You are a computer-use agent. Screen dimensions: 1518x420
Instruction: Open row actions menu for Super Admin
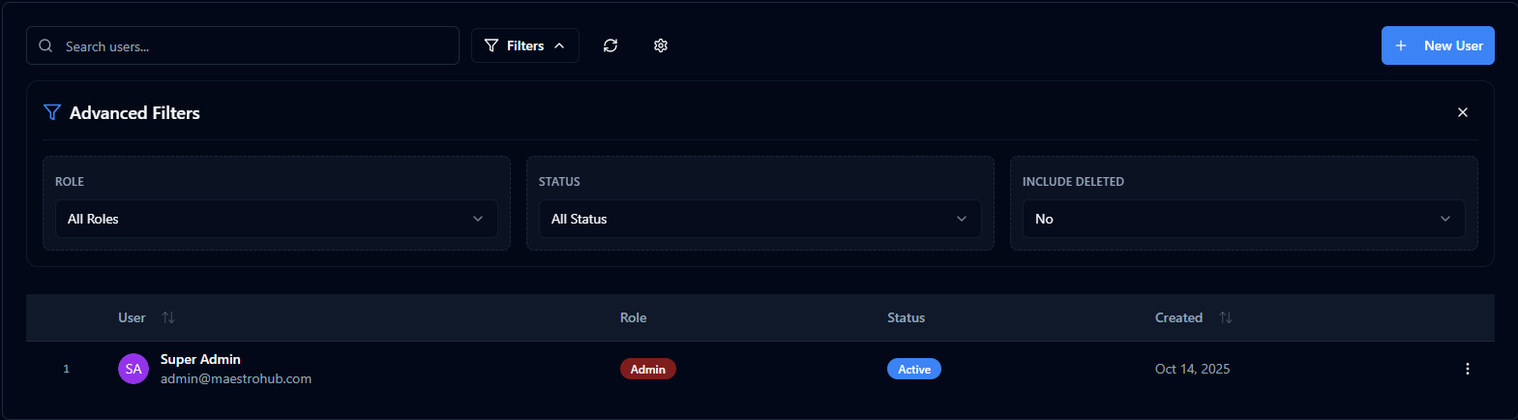coord(1467,369)
